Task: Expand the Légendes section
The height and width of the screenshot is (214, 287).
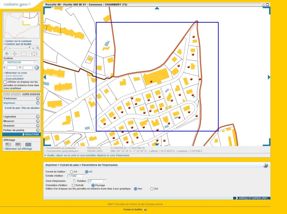Action: click(x=21, y=116)
